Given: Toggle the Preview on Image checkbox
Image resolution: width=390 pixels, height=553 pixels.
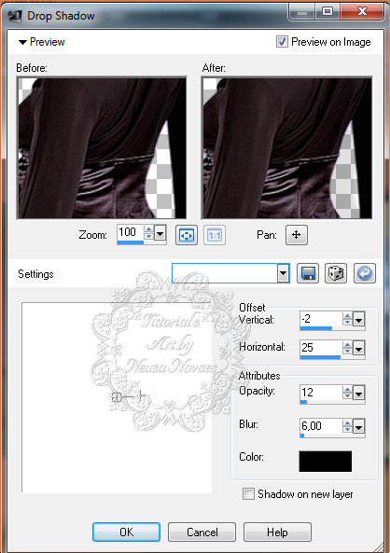Looking at the screenshot, I should 282,42.
